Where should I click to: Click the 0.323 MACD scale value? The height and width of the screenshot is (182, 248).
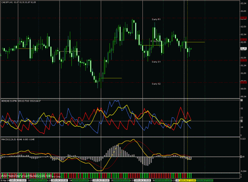click(243, 139)
